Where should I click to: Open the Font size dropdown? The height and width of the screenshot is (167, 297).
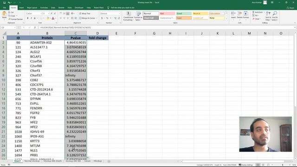pyautogui.click(x=48, y=13)
